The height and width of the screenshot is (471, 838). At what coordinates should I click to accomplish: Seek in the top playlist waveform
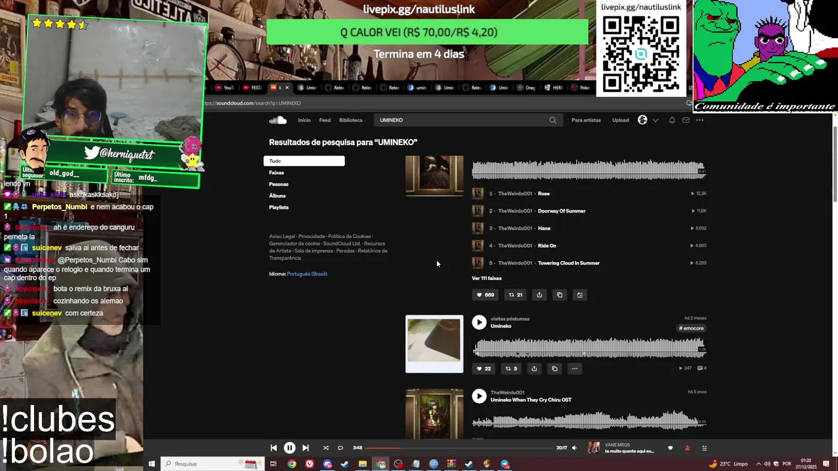588,169
